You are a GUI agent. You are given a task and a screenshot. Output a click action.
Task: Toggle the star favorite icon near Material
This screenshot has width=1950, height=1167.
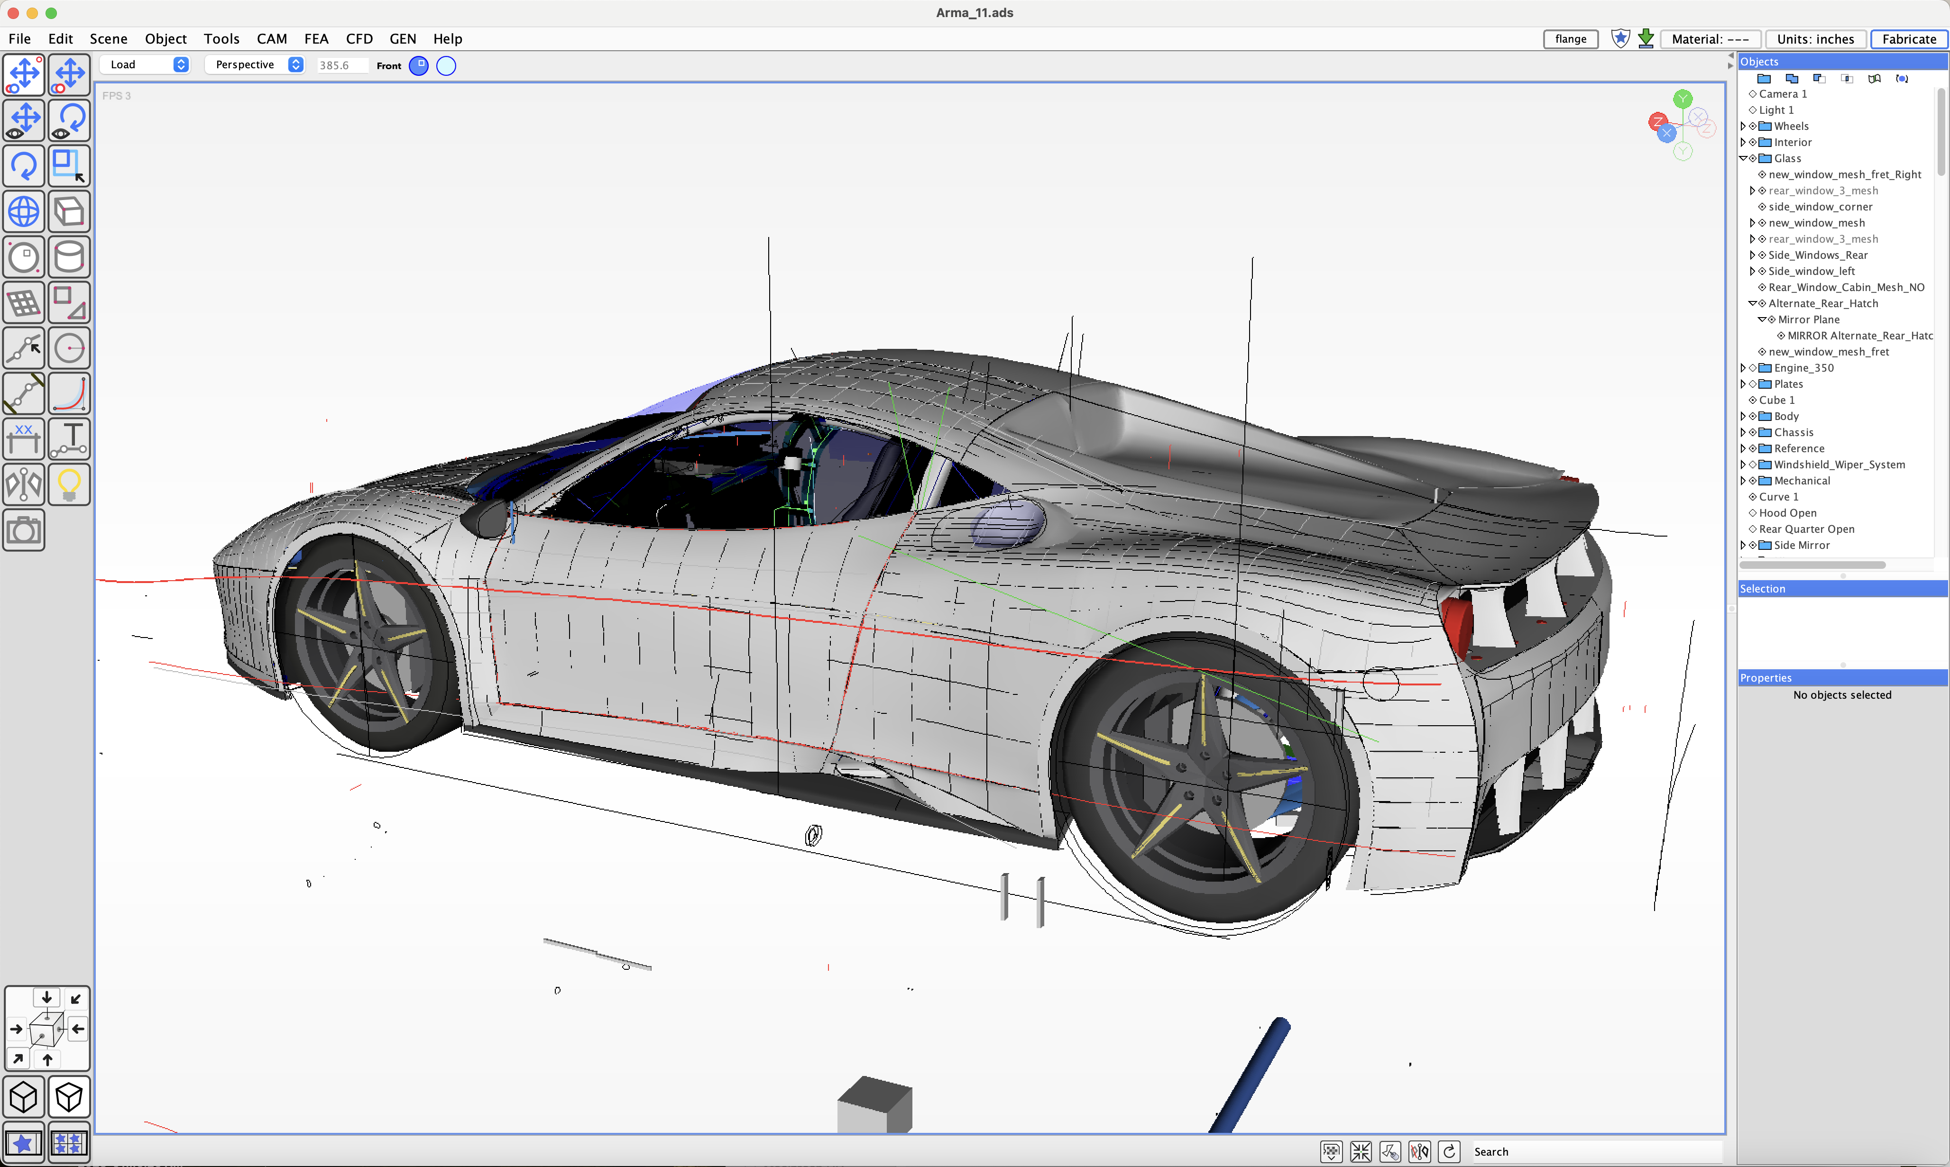pyautogui.click(x=1620, y=38)
